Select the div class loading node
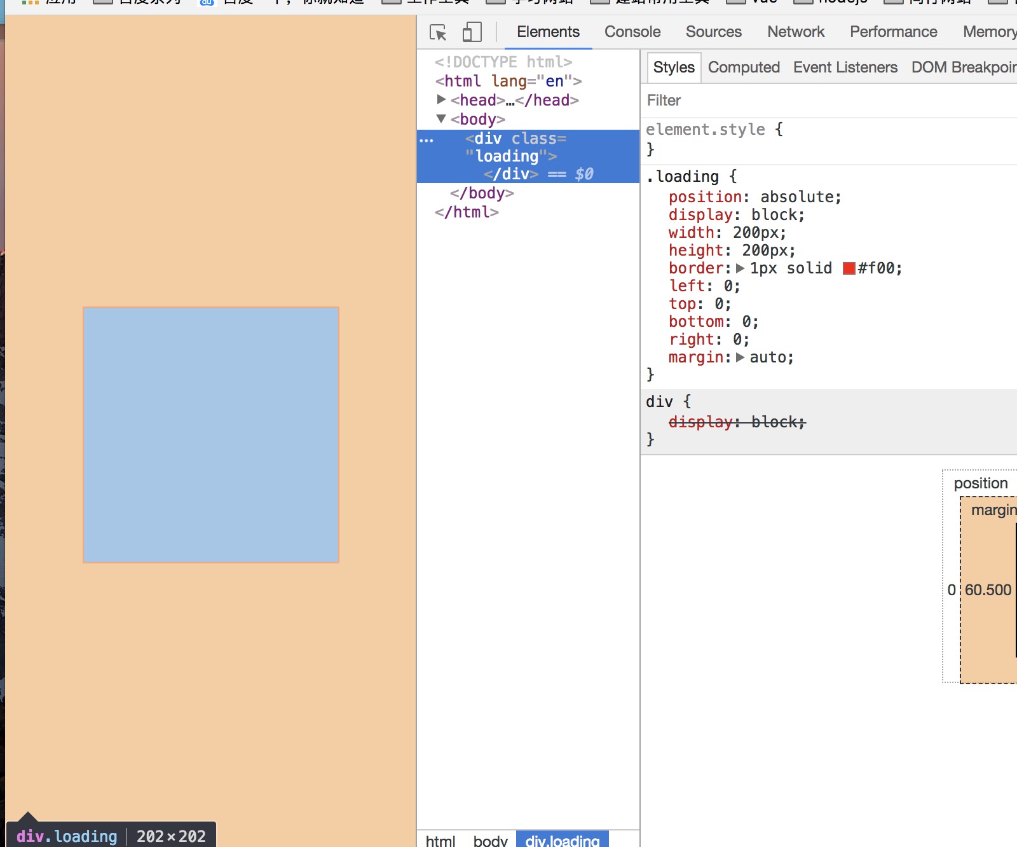 click(528, 156)
